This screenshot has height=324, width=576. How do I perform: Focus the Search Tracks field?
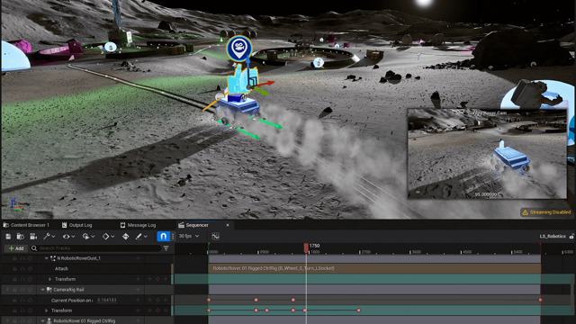95,248
